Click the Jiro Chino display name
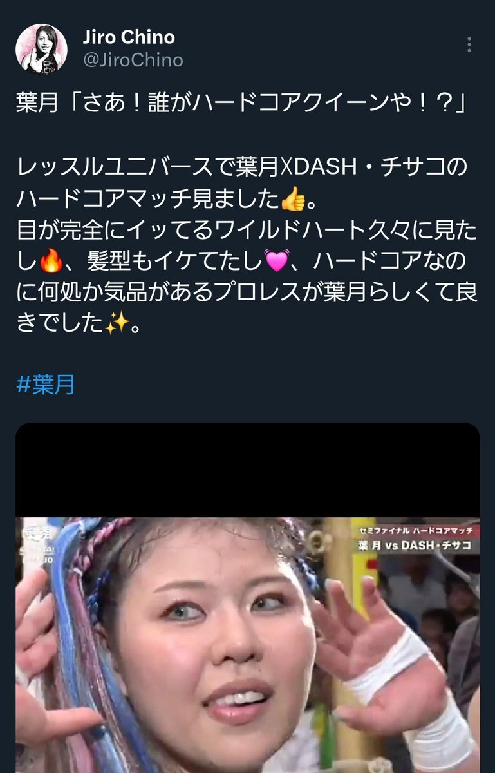This screenshot has height=773, width=495. click(x=128, y=37)
